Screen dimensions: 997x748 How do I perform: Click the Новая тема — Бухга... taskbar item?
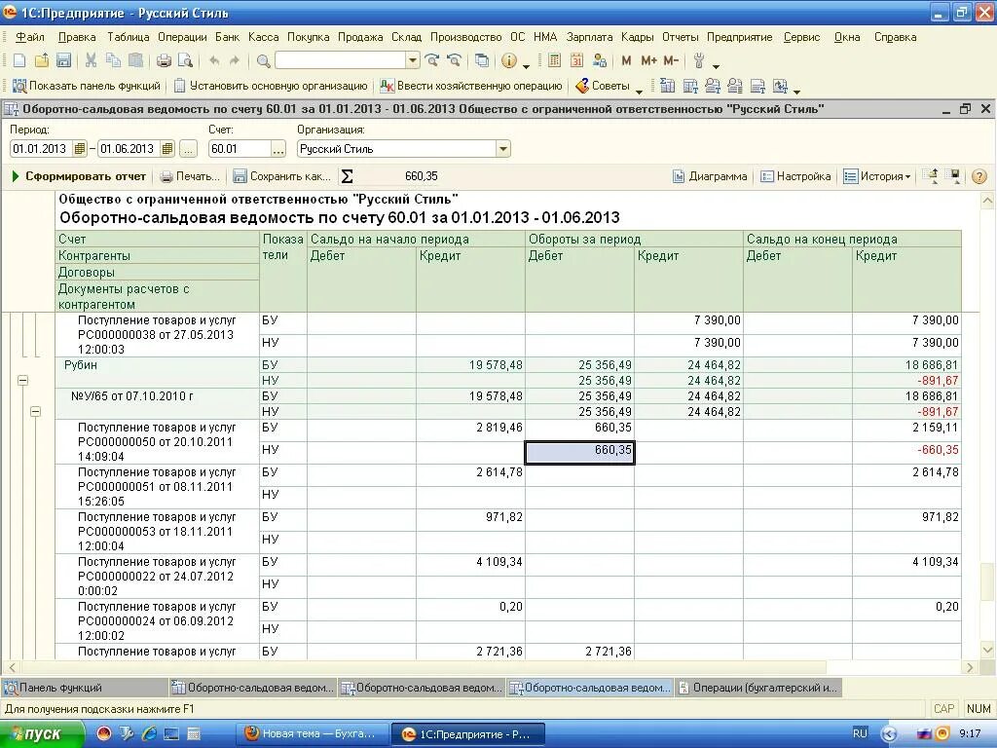coord(311,734)
